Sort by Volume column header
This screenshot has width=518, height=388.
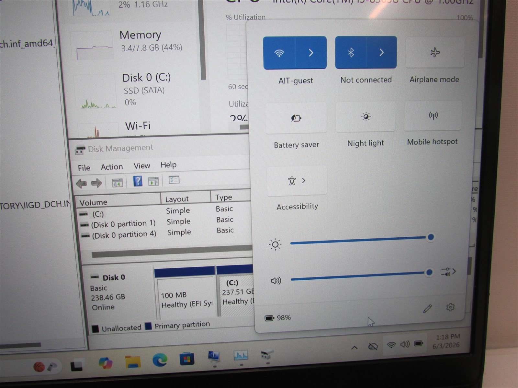pyautogui.click(x=118, y=201)
